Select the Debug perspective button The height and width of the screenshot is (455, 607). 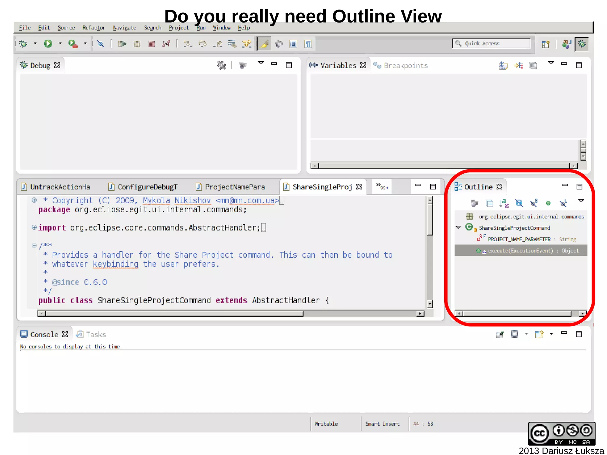582,44
